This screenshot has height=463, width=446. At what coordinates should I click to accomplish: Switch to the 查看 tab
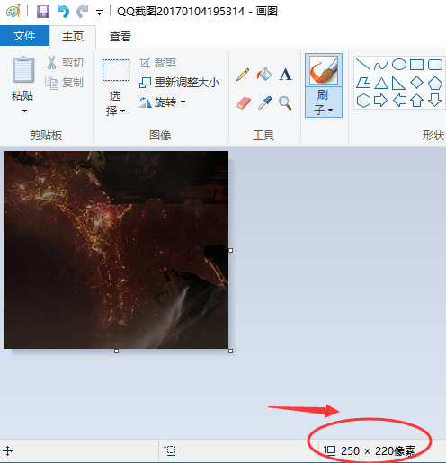point(120,37)
